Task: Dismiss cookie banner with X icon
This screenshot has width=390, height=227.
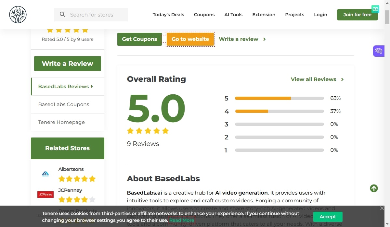Action: coord(382,209)
